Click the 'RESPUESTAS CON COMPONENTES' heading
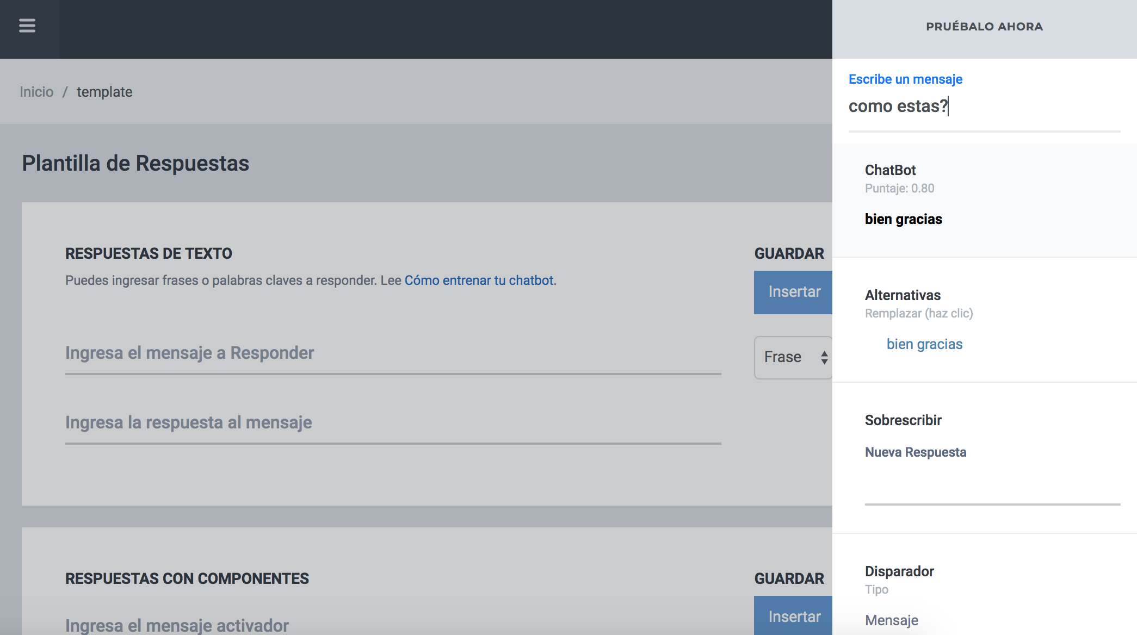Image resolution: width=1137 pixels, height=635 pixels. coord(187,578)
